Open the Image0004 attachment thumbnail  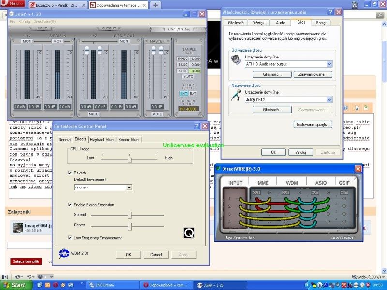[x=18, y=228]
